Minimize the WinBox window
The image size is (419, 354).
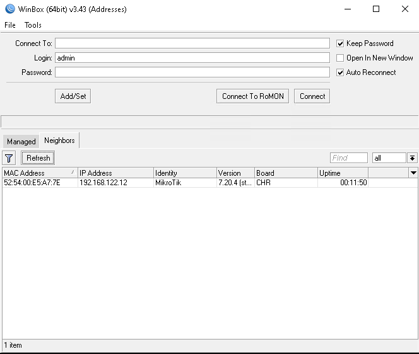tap(348, 9)
